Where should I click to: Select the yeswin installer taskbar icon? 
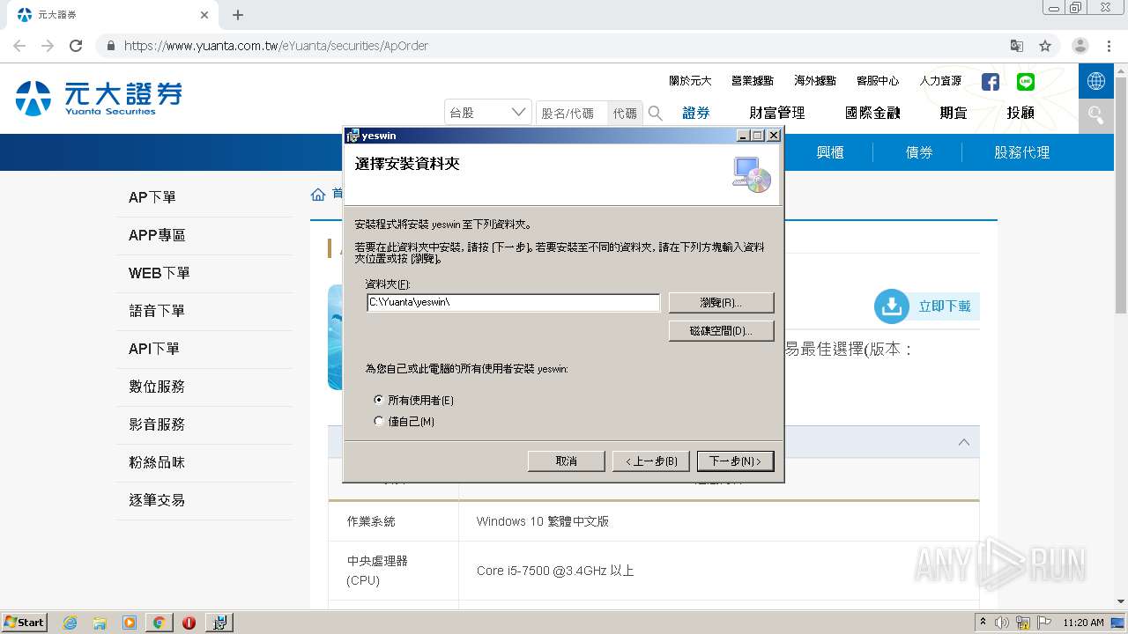219,623
